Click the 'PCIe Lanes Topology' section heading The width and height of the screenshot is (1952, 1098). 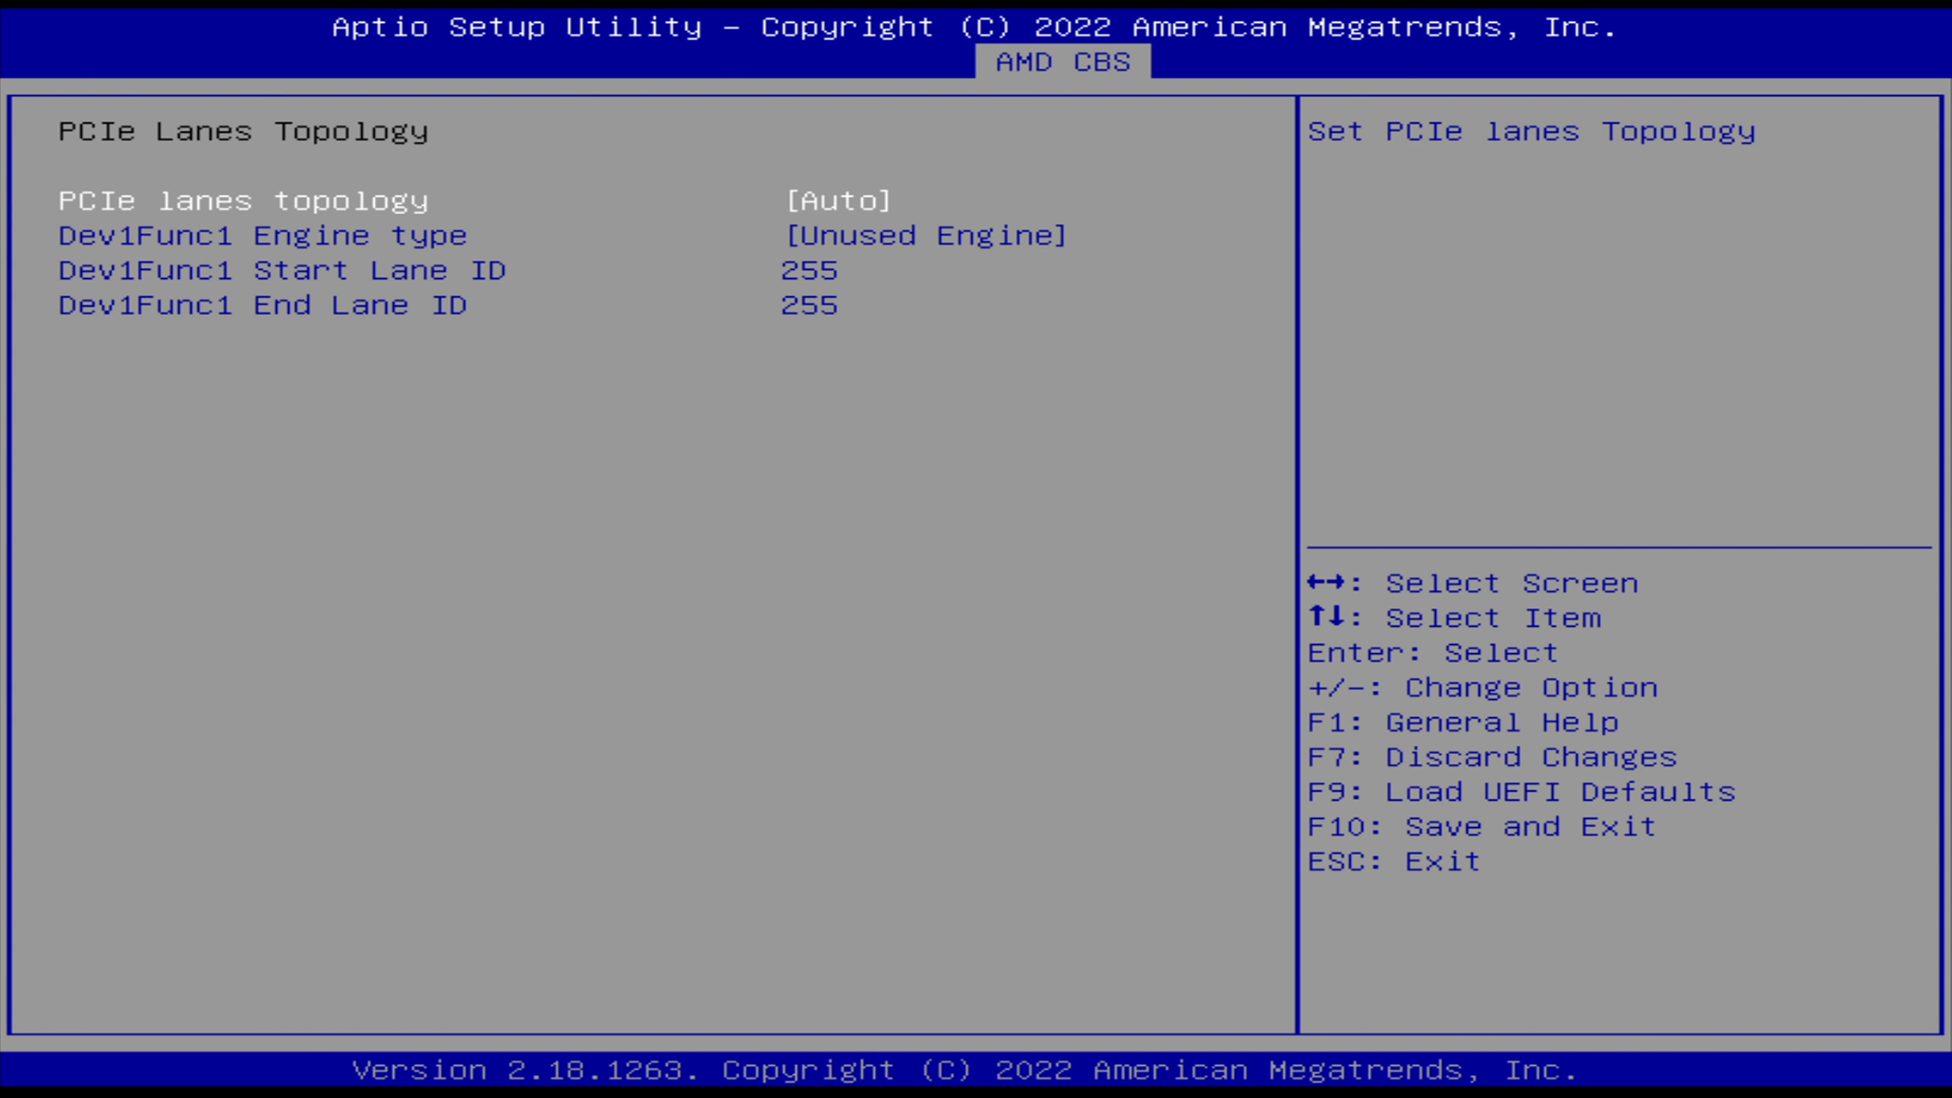tap(243, 132)
